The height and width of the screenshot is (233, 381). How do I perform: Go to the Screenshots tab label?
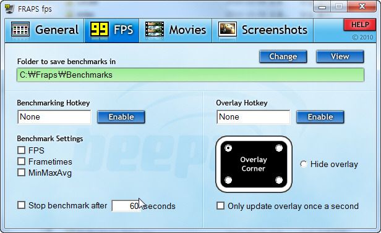275,30
